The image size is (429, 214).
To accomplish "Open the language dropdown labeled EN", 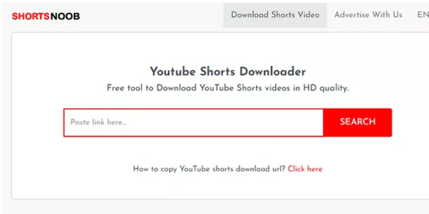I will point(423,15).
